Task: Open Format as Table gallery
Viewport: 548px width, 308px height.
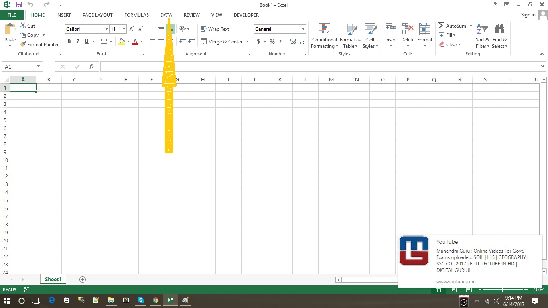Action: pyautogui.click(x=350, y=36)
